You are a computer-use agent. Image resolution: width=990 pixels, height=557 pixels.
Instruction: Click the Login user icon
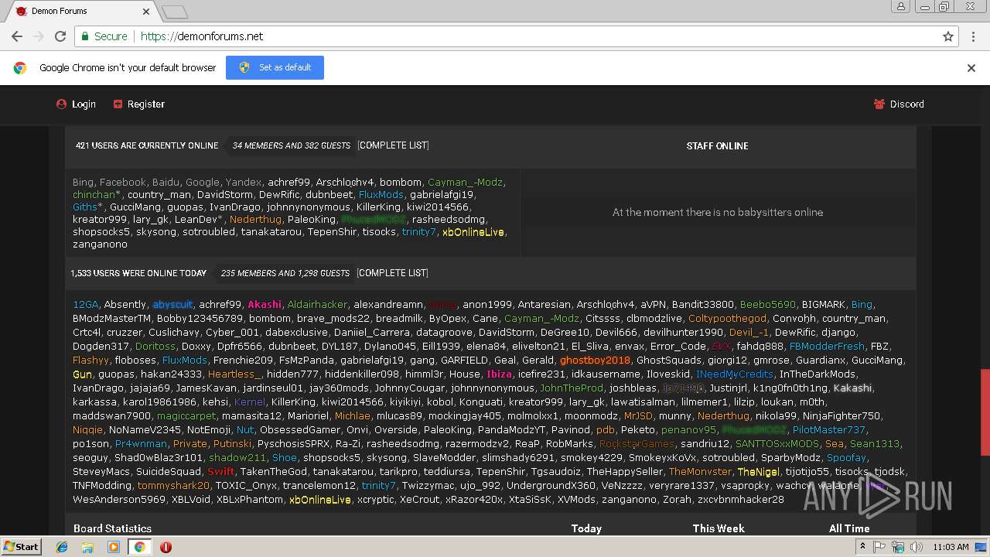[x=61, y=104]
